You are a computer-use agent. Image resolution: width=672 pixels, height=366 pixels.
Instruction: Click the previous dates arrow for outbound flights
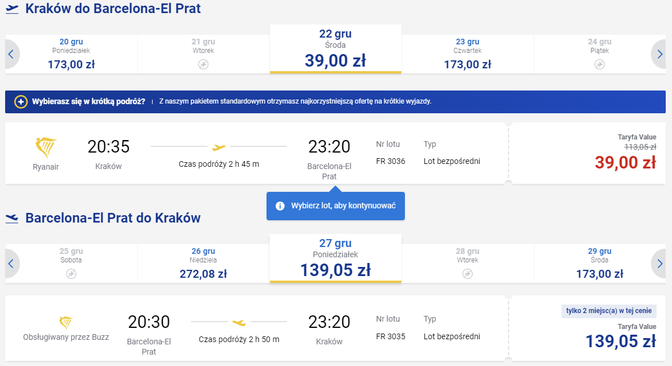point(11,55)
